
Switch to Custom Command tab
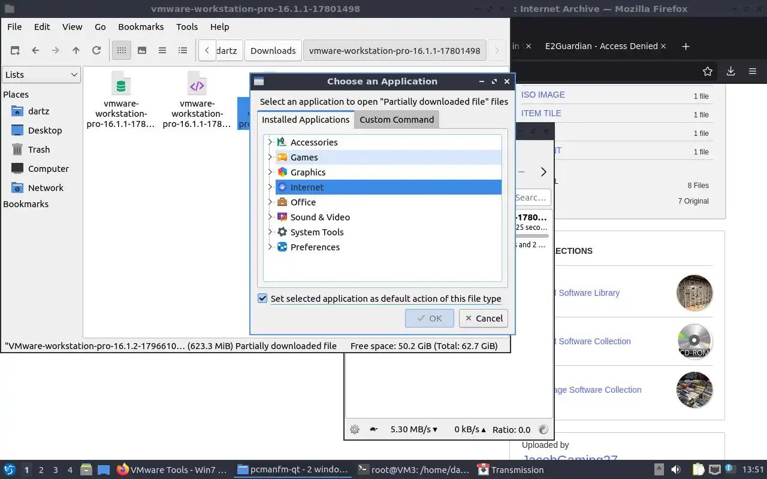(397, 119)
